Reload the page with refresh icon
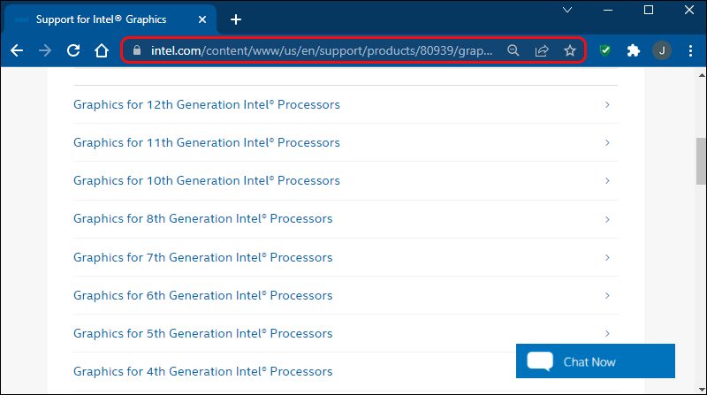This screenshot has width=707, height=395. (73, 50)
